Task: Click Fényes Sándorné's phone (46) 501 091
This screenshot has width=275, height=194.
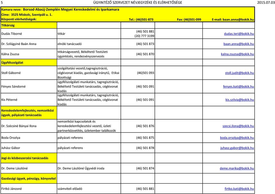Action: coord(145,87)
